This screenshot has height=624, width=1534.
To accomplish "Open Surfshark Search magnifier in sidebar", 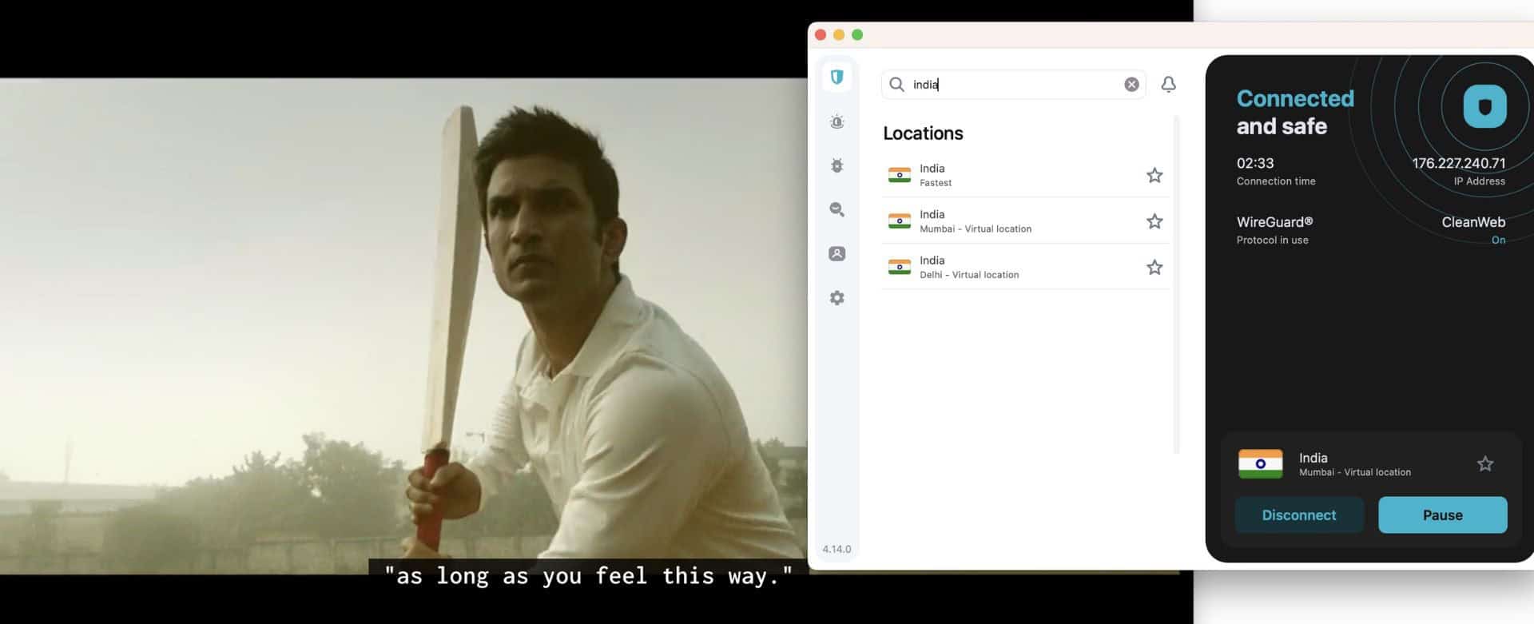I will 837,209.
